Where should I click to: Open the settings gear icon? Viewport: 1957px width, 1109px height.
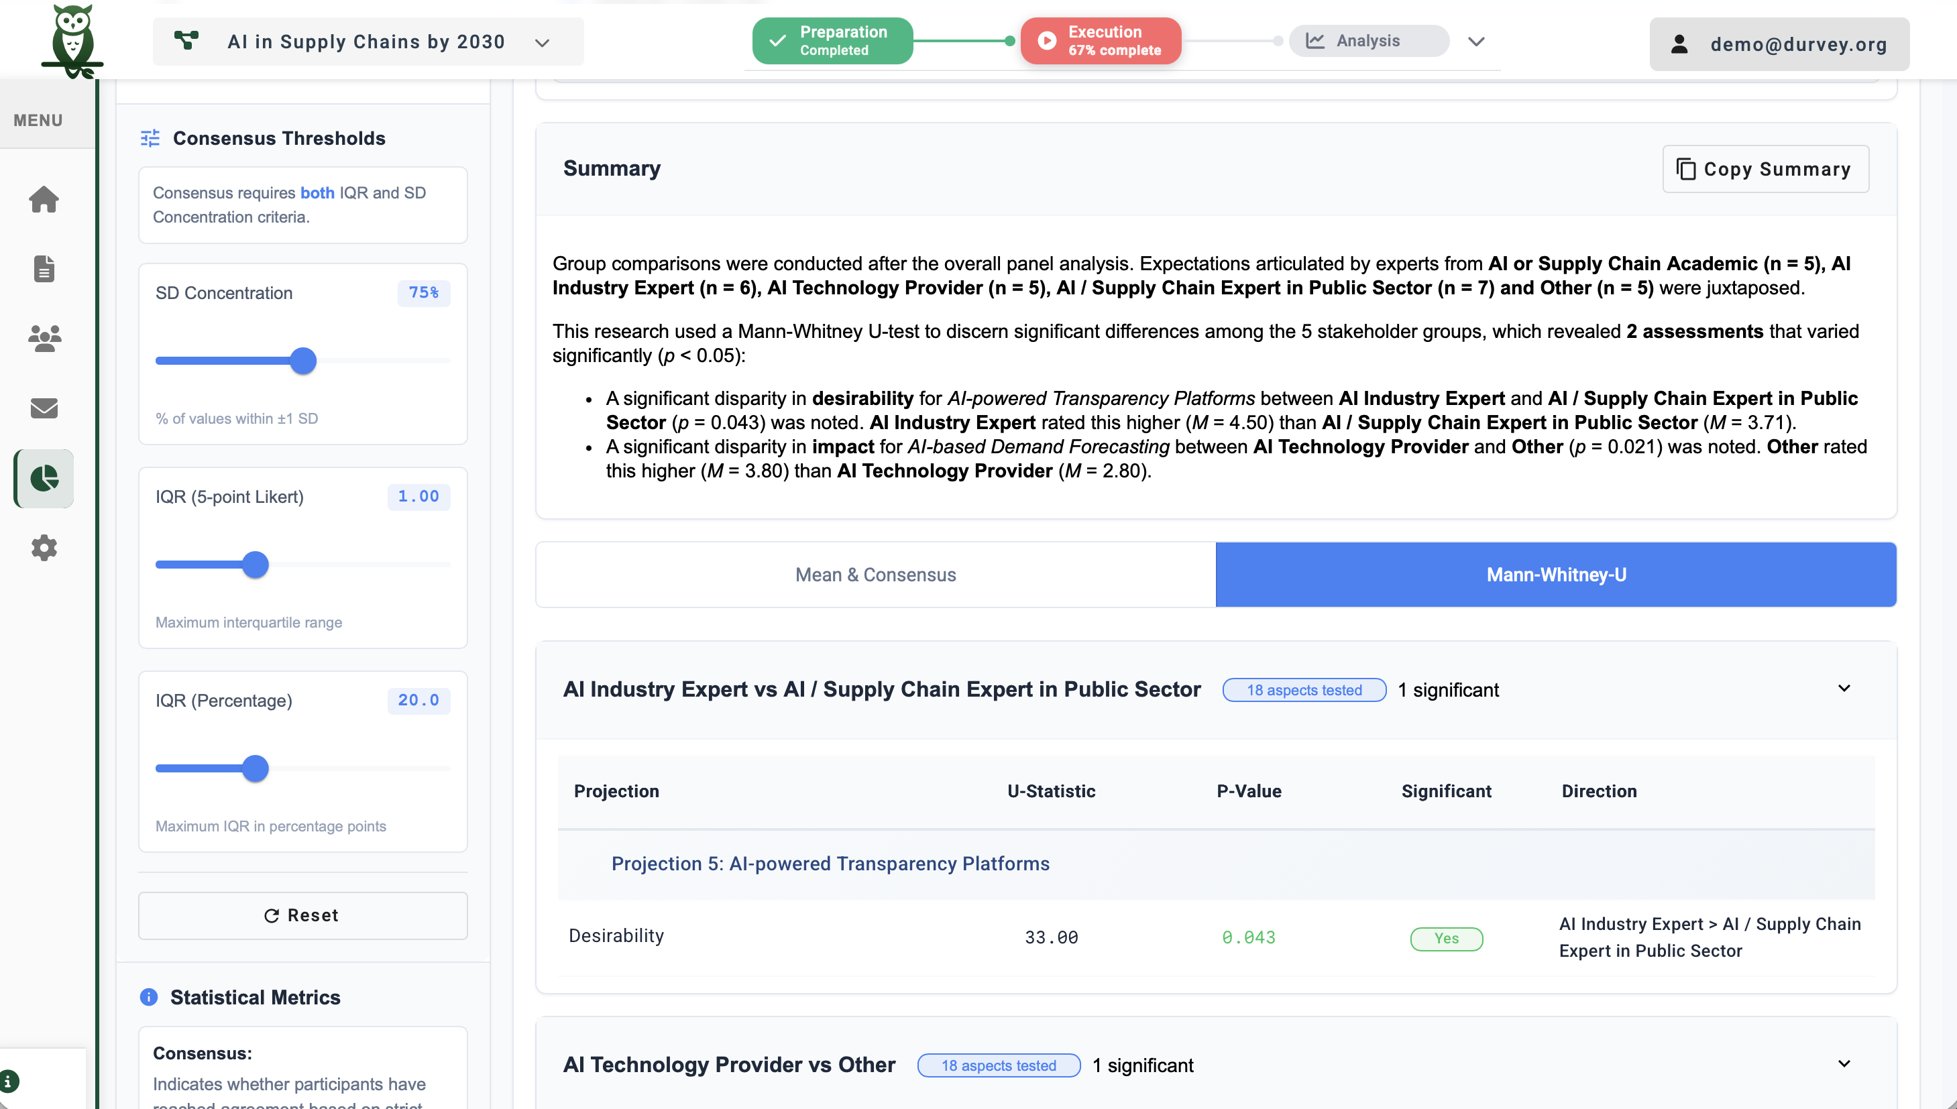click(x=44, y=548)
